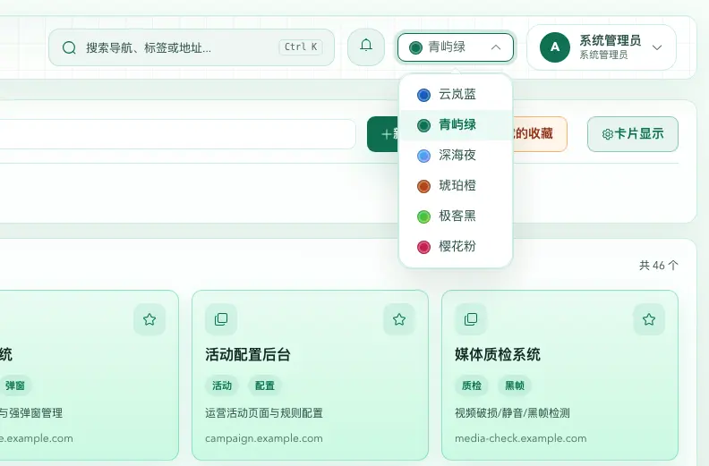This screenshot has width=709, height=466.
Task: Click the pink swatch beside 樱花粉
Action: (x=423, y=247)
